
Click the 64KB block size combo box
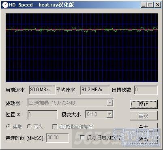point(99,114)
